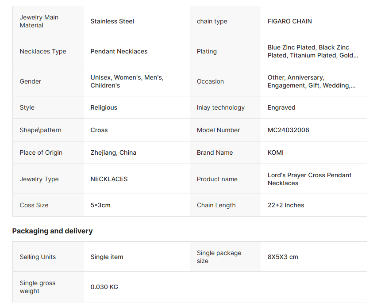Click the 0.030 KG gross weight value
Screen dimensions: 377x305
tap(104, 287)
